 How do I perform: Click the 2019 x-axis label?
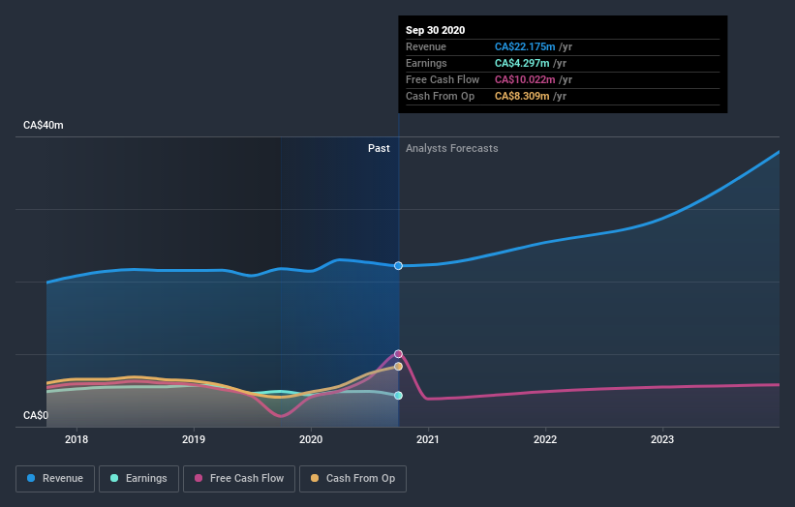(x=194, y=439)
